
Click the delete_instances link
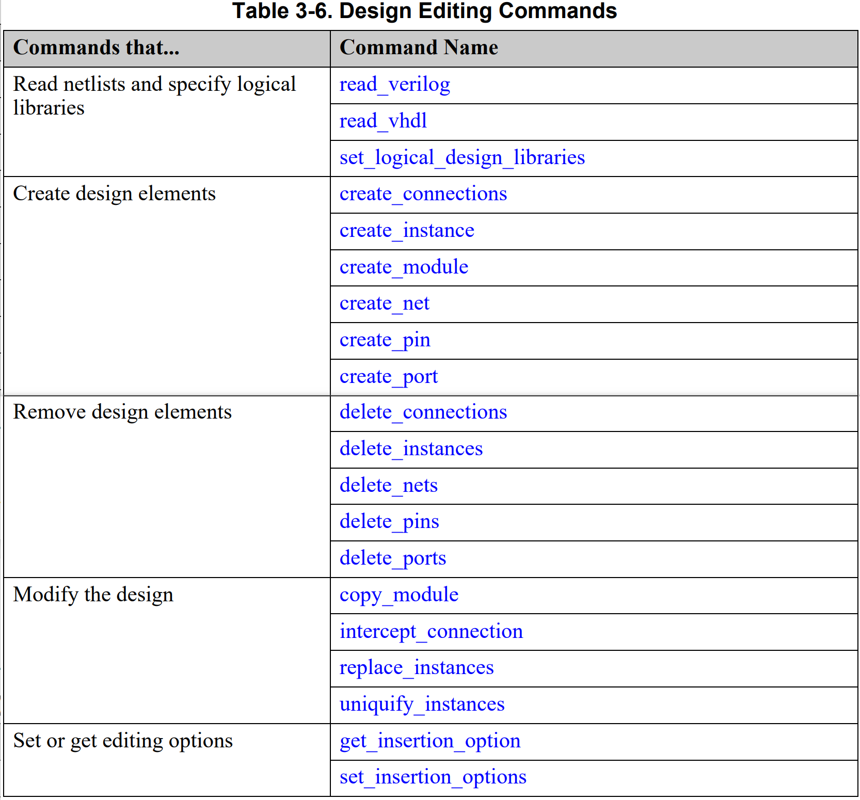[x=411, y=449]
